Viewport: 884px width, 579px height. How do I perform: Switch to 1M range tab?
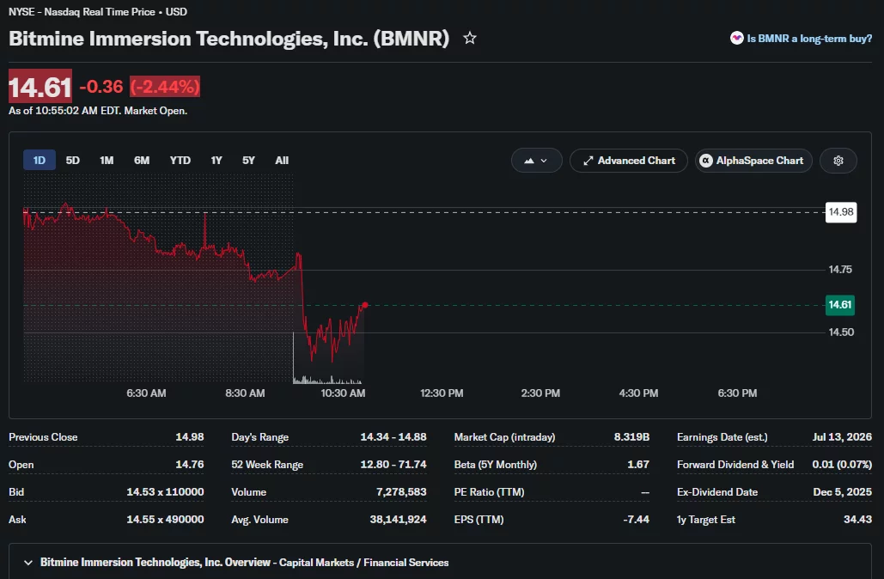click(107, 160)
